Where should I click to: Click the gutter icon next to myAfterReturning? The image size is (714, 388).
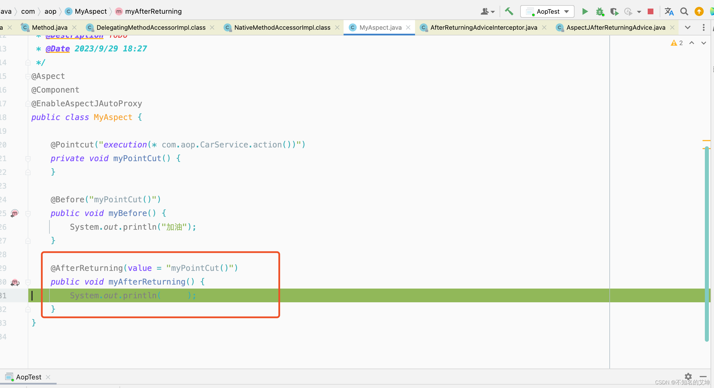[15, 282]
